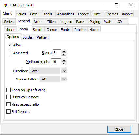Increase Minimum pixels with up arrow
This screenshot has height=135, width=139.
pyautogui.click(x=64, y=60)
